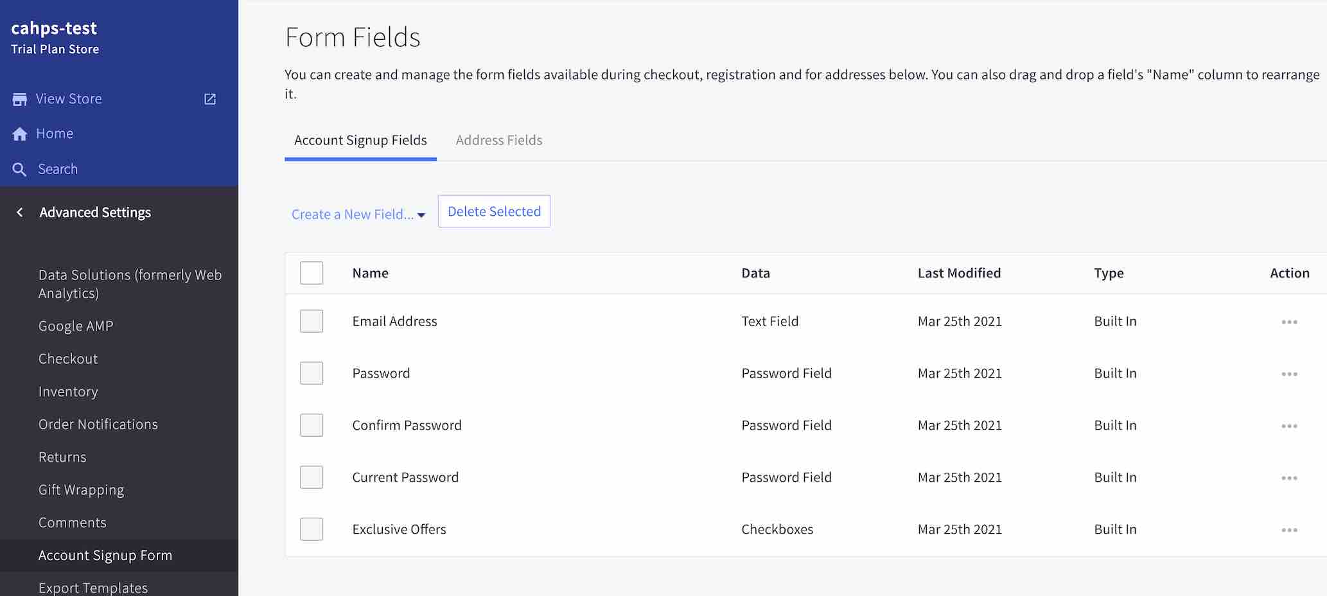Switch to the Address Fields tab

498,140
